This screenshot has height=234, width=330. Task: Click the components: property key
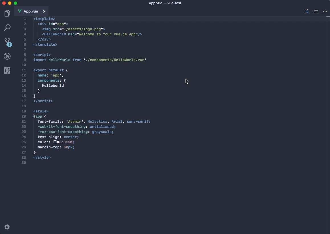[x=50, y=80]
